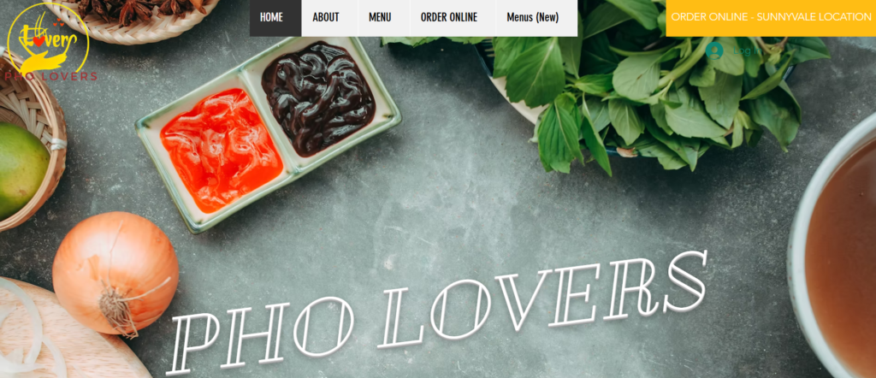The height and width of the screenshot is (378, 876).
Task: Click the Log In avatar icon
Action: click(x=714, y=50)
